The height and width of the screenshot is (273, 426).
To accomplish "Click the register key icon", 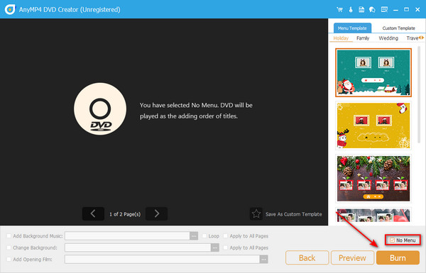I will [x=351, y=9].
